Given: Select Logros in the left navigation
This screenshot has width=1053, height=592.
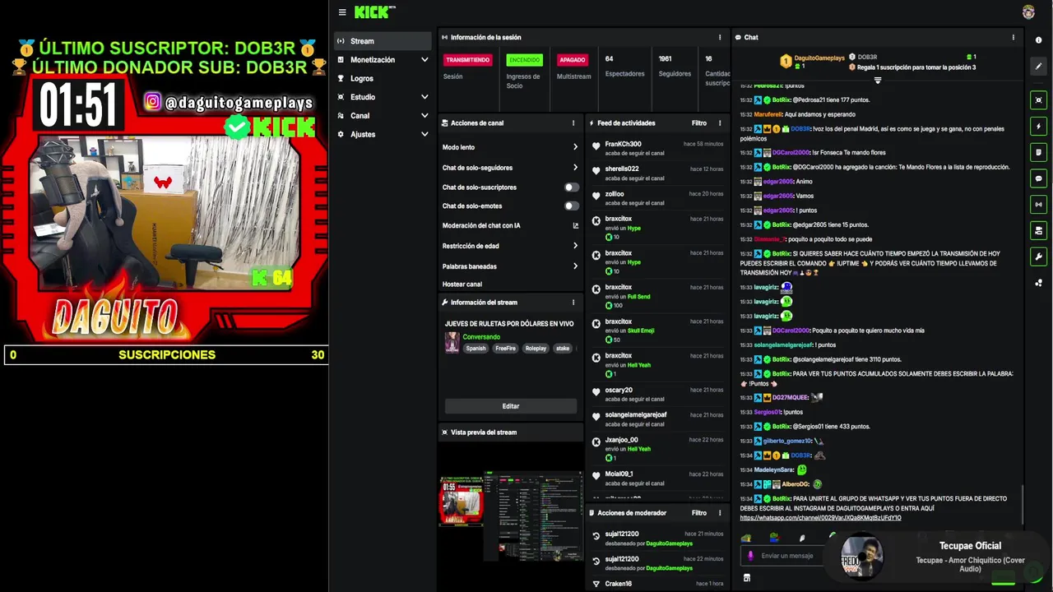Looking at the screenshot, I should point(383,79).
